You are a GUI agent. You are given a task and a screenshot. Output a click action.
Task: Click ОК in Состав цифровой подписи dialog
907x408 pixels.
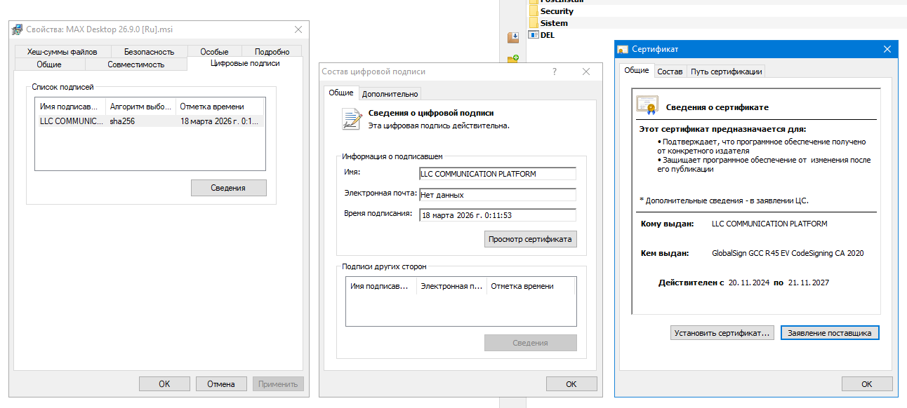click(571, 383)
